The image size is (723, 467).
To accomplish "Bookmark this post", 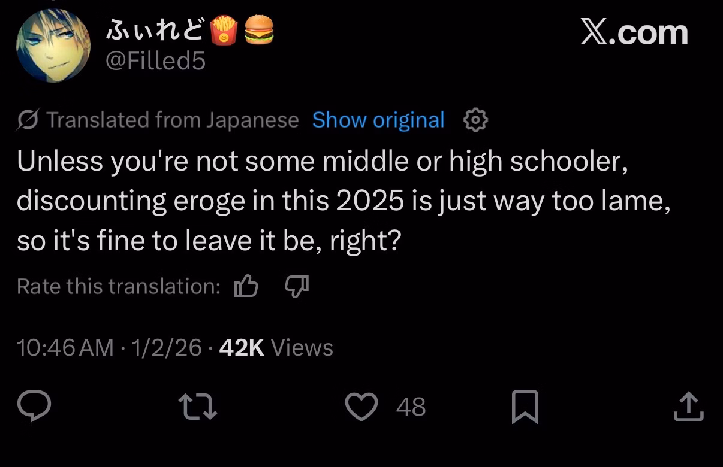I will [525, 407].
